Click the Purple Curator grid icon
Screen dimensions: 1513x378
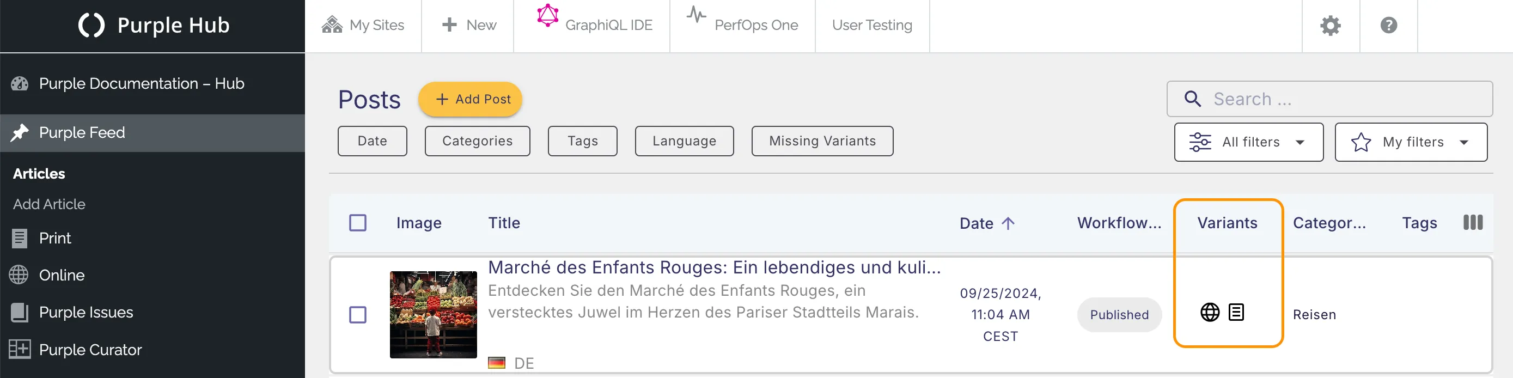point(20,349)
